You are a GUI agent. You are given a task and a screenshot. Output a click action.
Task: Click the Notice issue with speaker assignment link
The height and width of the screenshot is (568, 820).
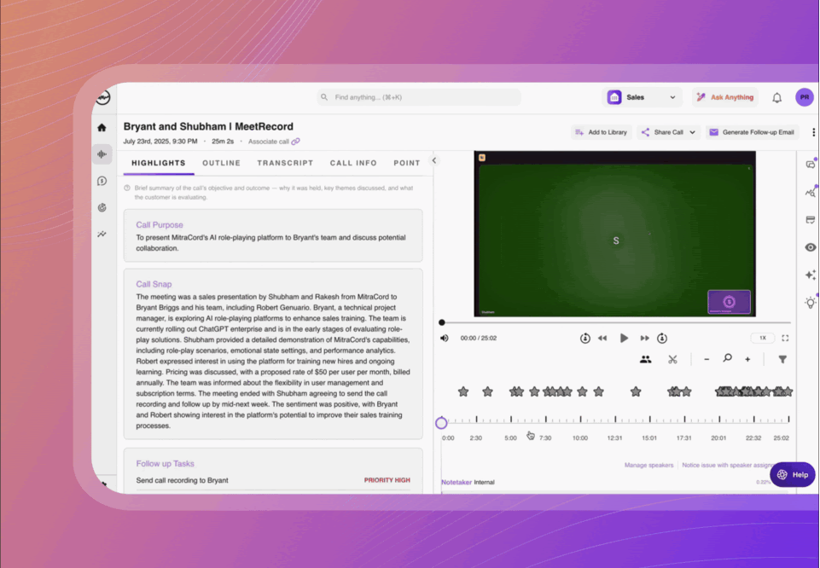pos(730,465)
